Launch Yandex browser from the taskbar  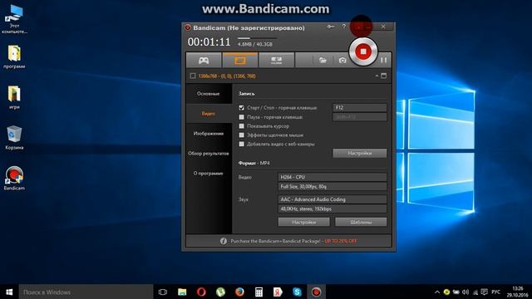[x=278, y=292]
